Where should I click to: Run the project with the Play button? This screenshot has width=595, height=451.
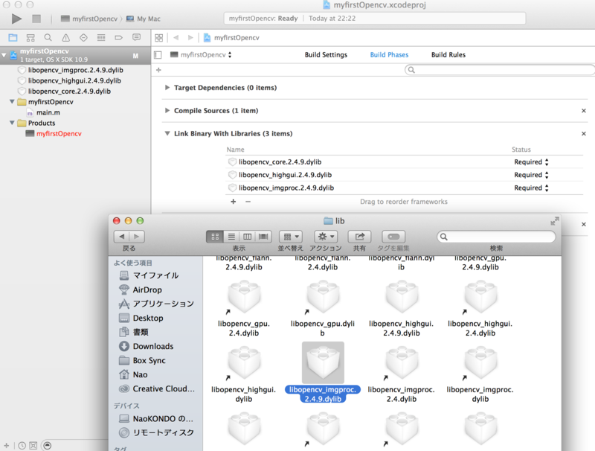pos(16,19)
